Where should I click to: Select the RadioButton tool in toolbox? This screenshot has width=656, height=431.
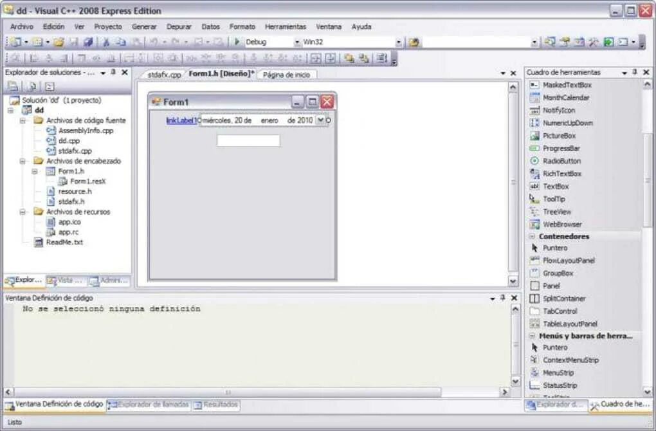pyautogui.click(x=561, y=161)
